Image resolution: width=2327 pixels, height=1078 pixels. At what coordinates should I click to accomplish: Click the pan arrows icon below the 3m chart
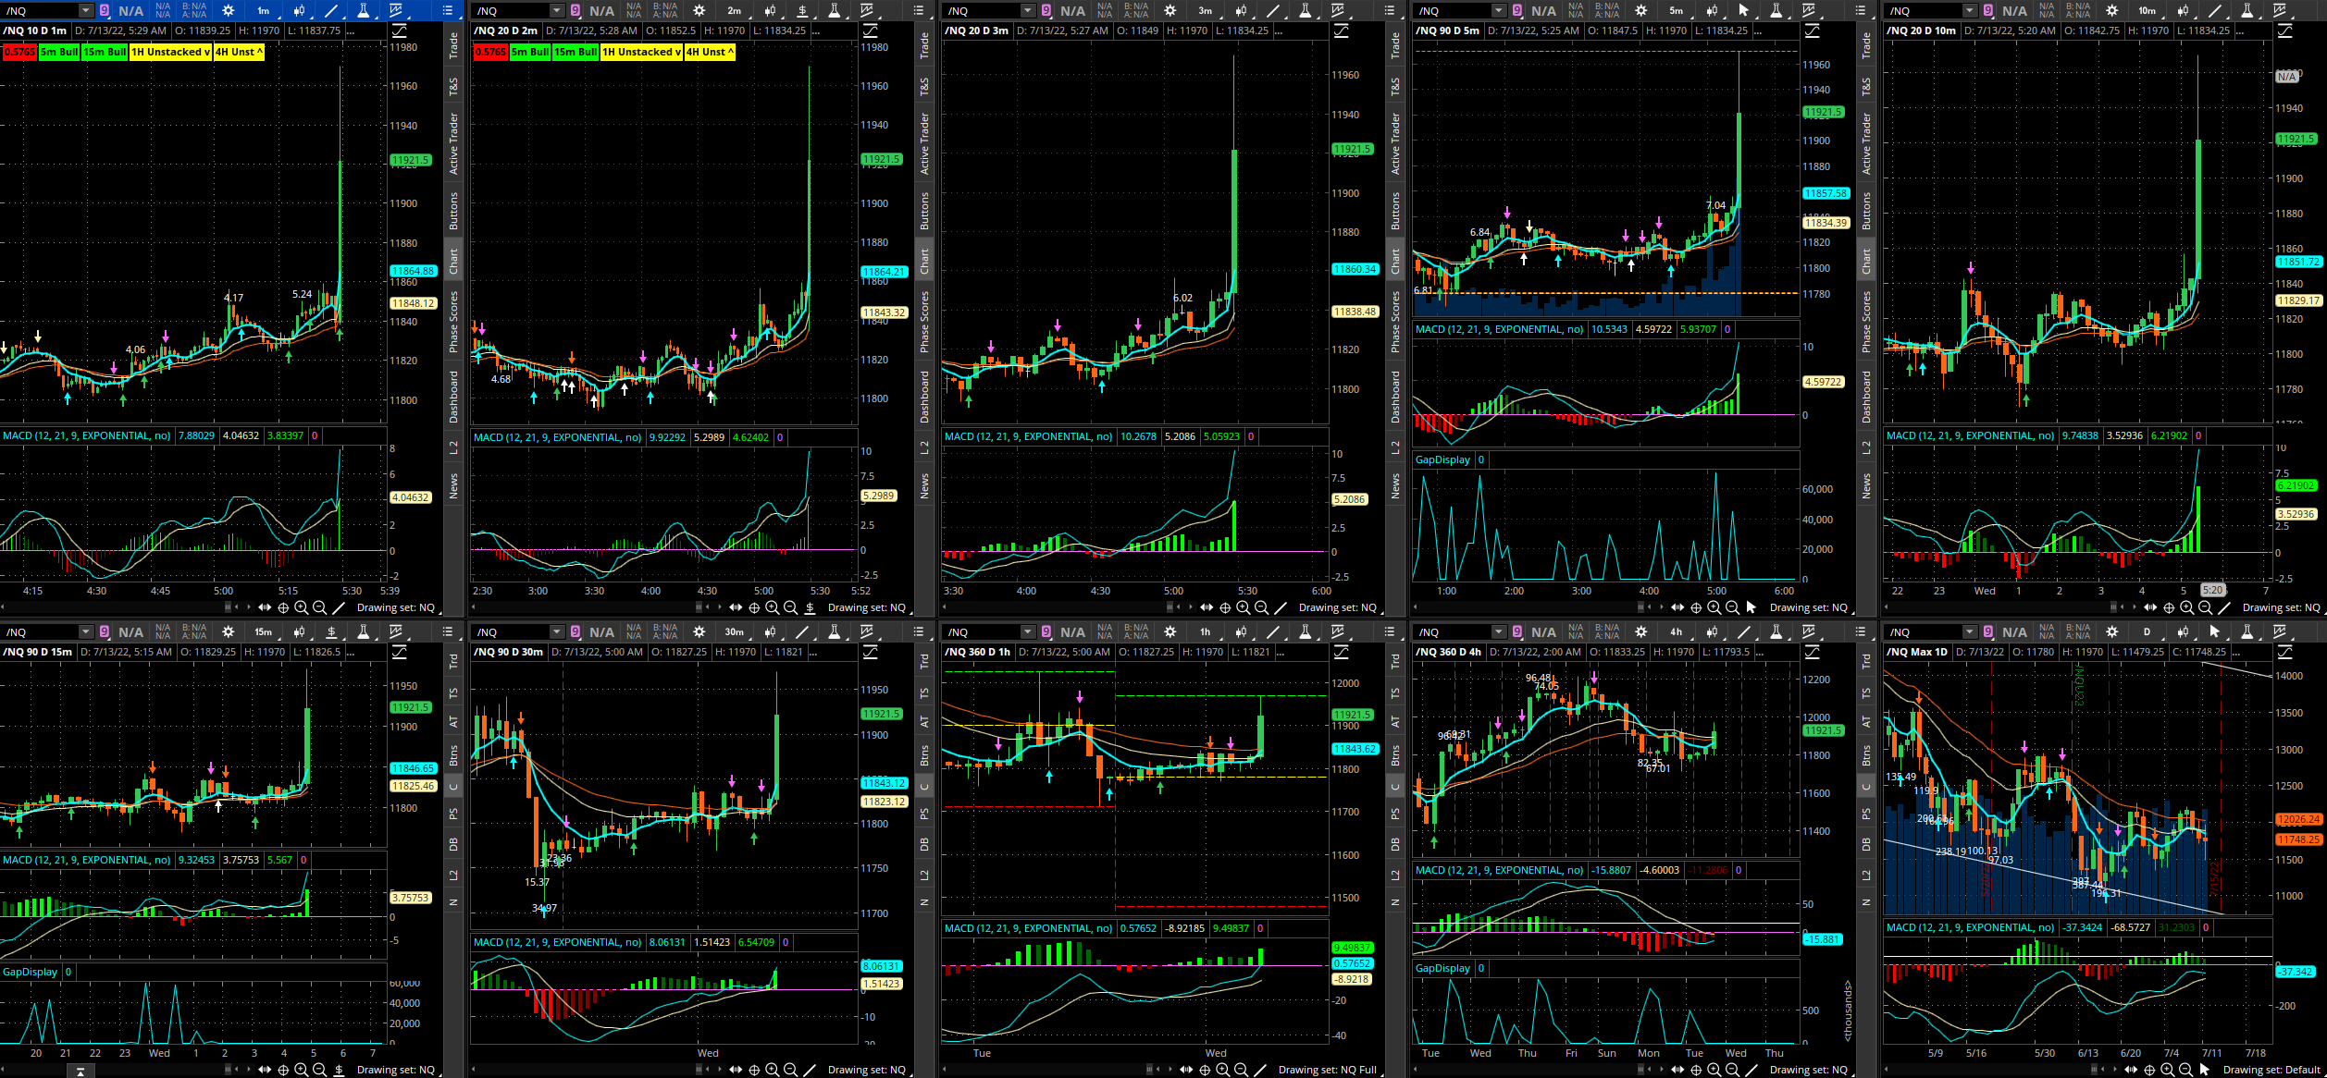[1207, 607]
